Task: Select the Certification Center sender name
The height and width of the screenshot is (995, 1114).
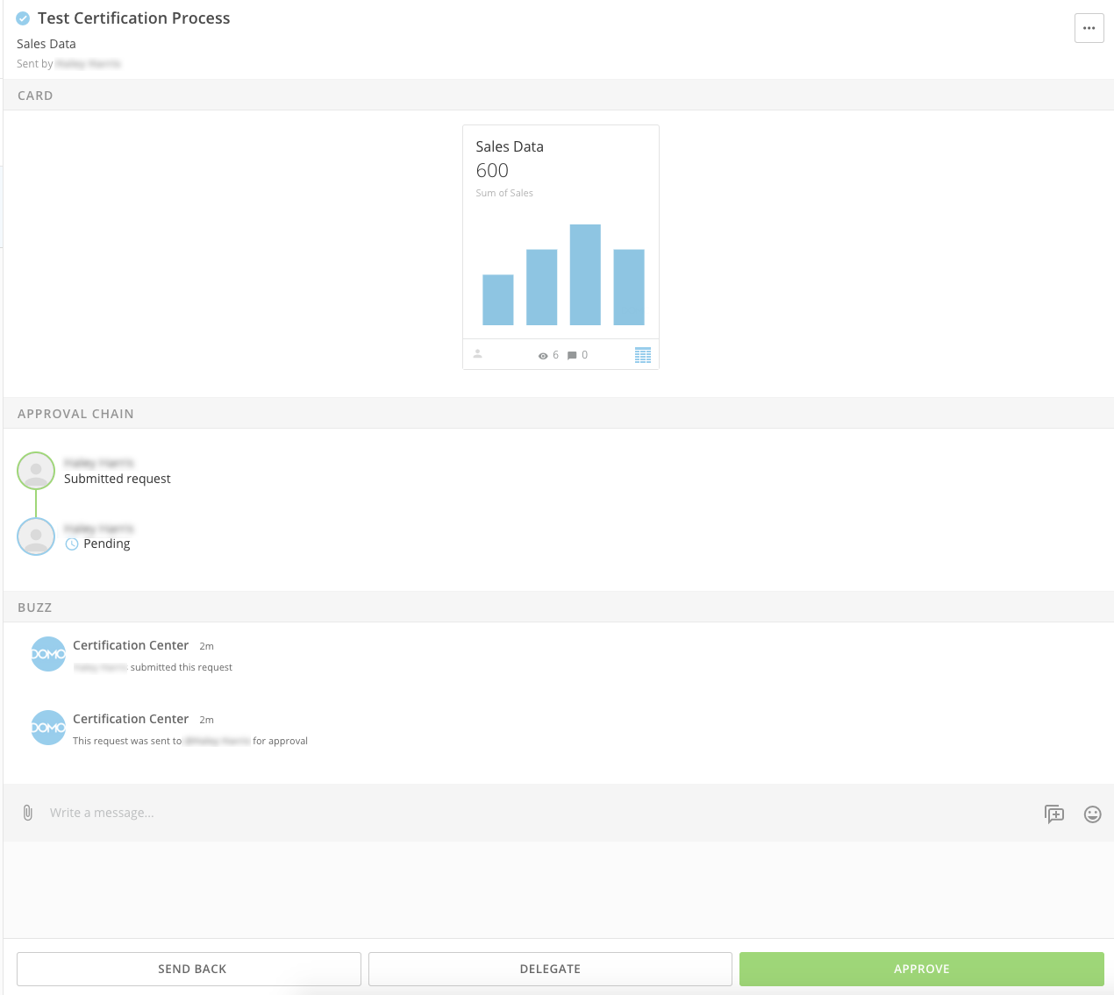Action: (131, 645)
